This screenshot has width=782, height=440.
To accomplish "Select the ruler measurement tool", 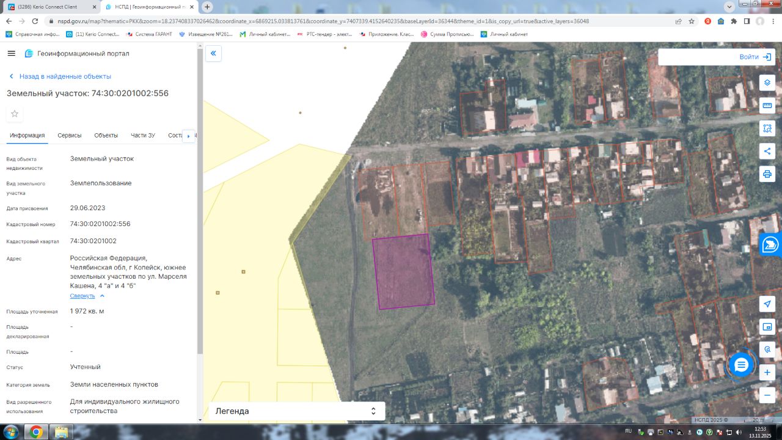I will 767,105.
